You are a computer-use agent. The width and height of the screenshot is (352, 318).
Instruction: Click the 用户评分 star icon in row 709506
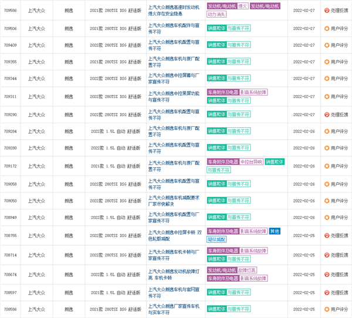click(327, 29)
